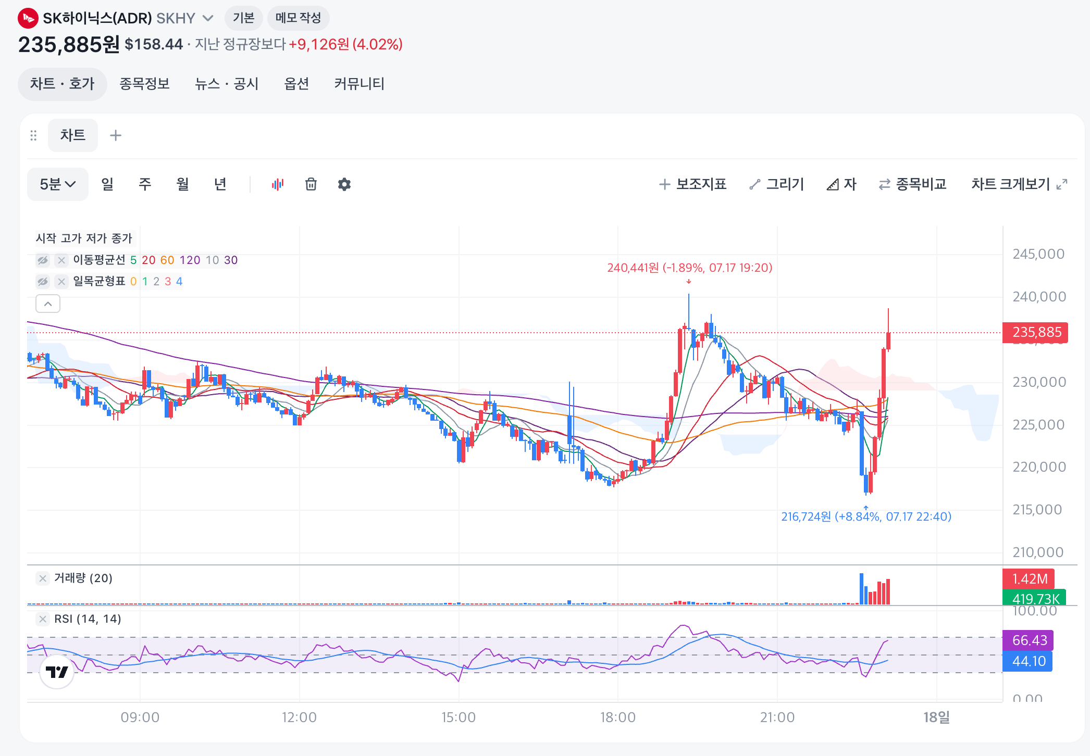
Task: Remove the 거래량 (20) volume indicator
Action: pyautogui.click(x=43, y=578)
